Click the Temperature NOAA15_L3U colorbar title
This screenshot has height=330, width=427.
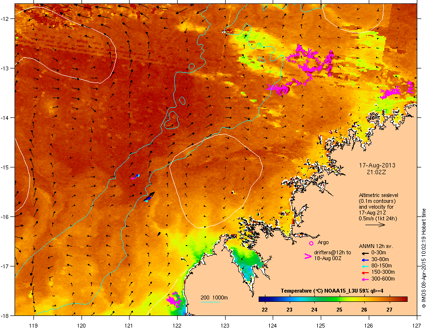[332, 291]
